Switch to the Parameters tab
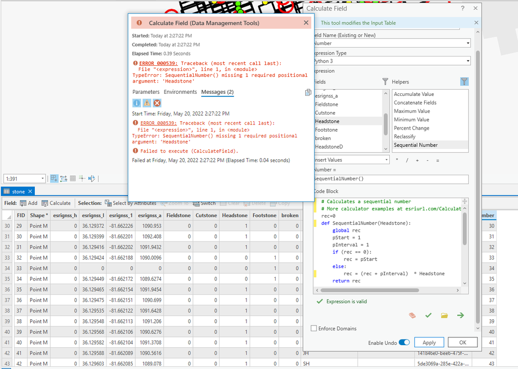 [146, 92]
